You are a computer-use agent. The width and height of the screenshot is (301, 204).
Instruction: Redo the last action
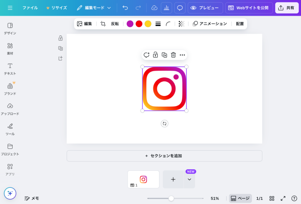(138, 8)
